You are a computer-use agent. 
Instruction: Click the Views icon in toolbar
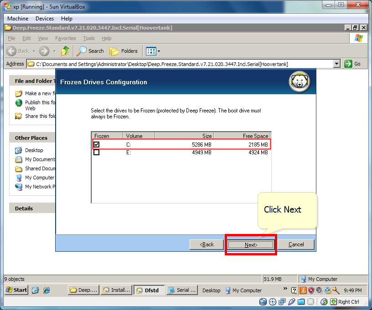[x=151, y=51]
